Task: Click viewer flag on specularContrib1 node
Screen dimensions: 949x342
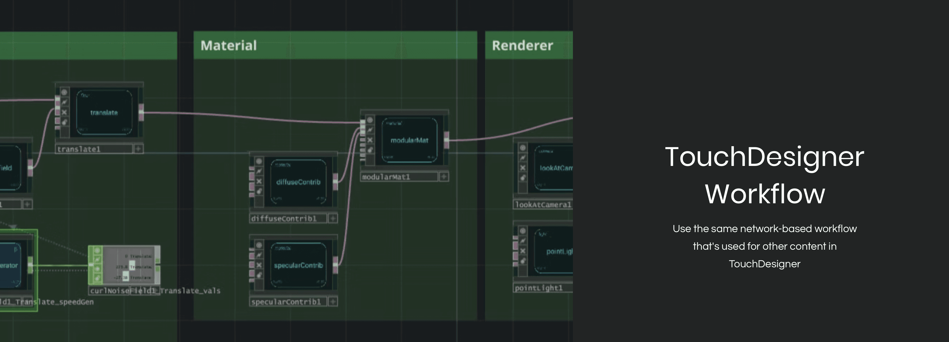Action: [259, 245]
